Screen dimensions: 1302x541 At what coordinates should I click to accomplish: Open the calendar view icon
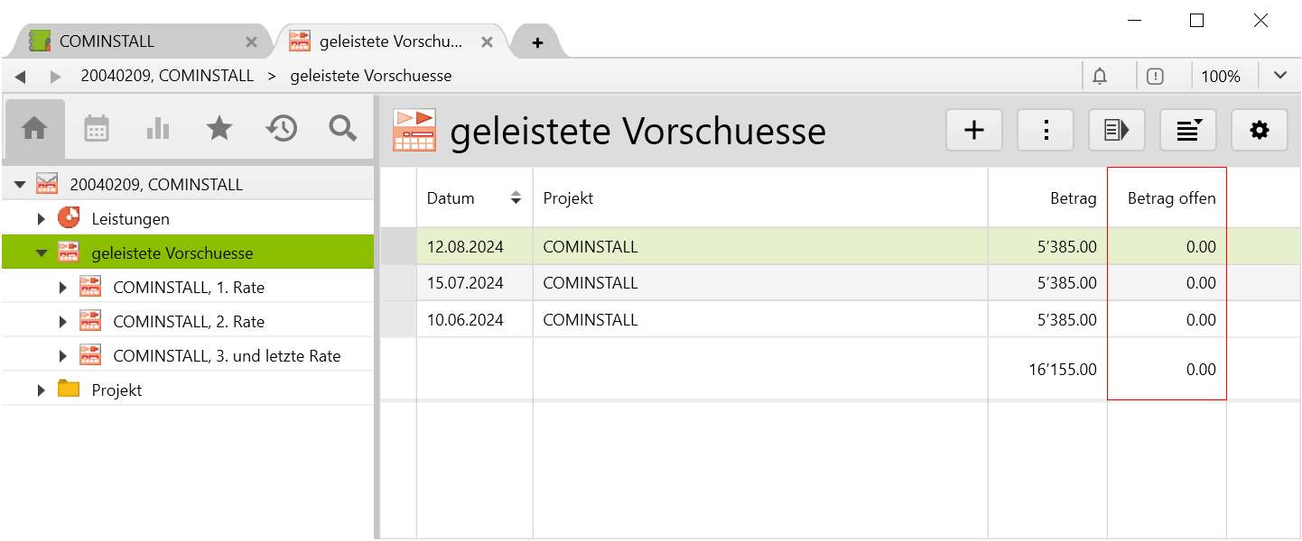click(97, 129)
